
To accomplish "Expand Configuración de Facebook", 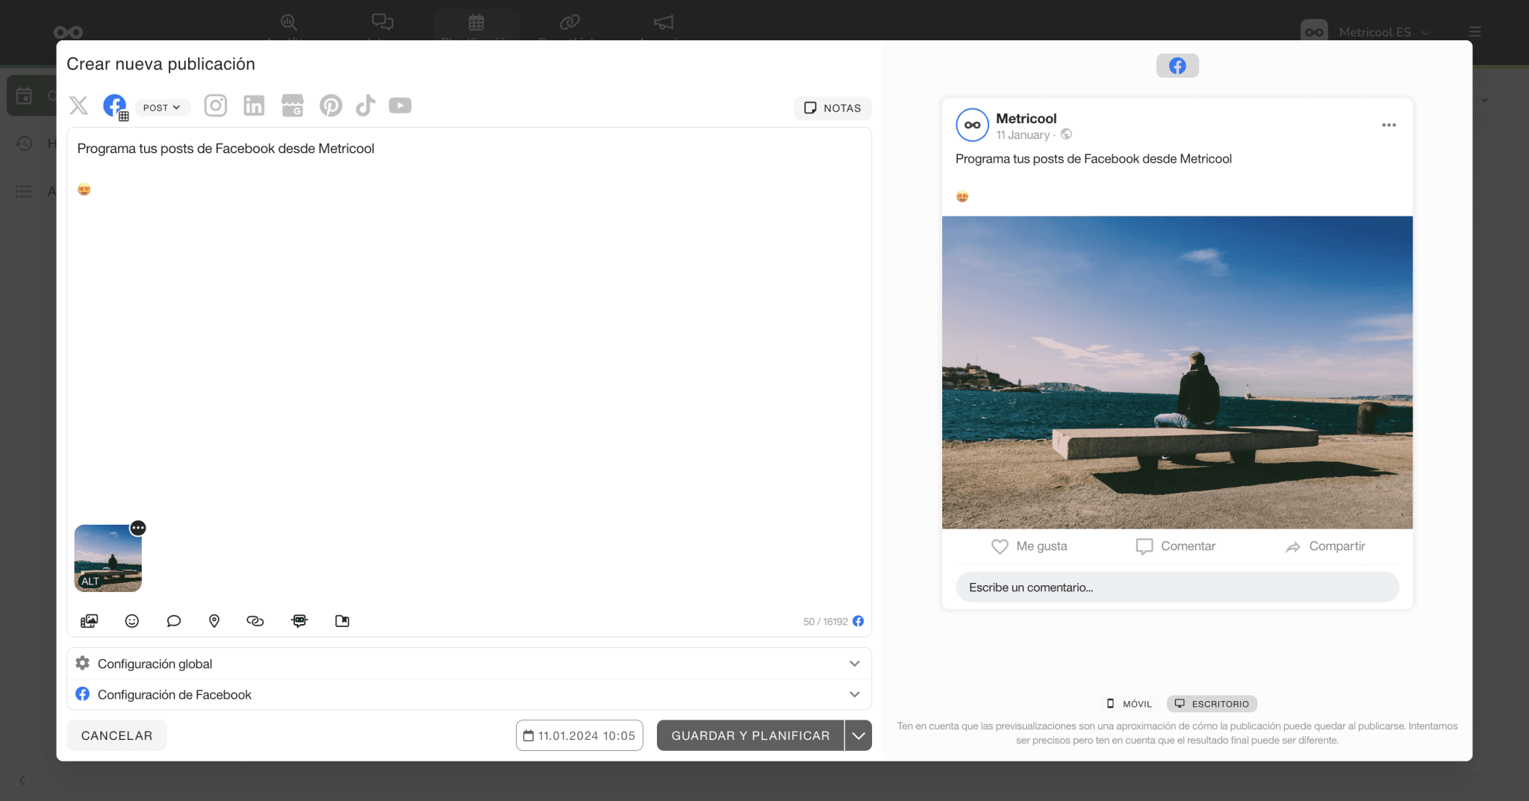I will click(469, 694).
